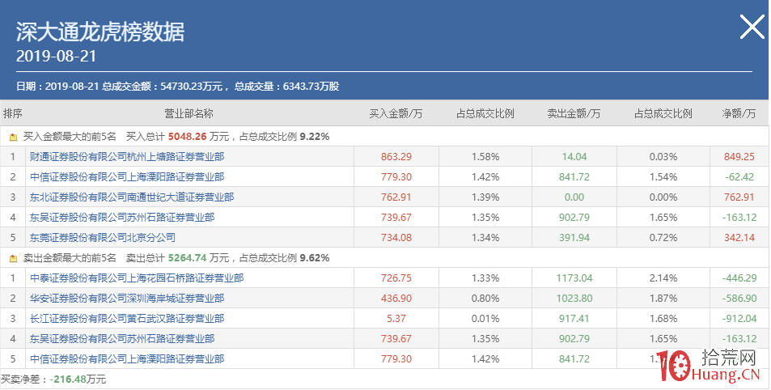Image resolution: width=771 pixels, height=390 pixels.
Task: Open 中泰证券上海花园石桥路证券营业部 link
Action: 137,278
